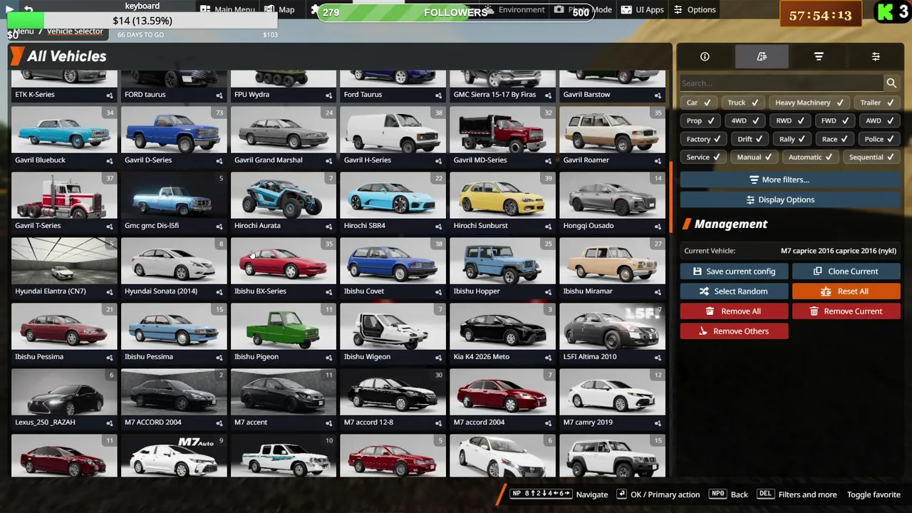The height and width of the screenshot is (513, 912).
Task: Select the Ibishu Miramar thumbnail
Action: click(612, 261)
